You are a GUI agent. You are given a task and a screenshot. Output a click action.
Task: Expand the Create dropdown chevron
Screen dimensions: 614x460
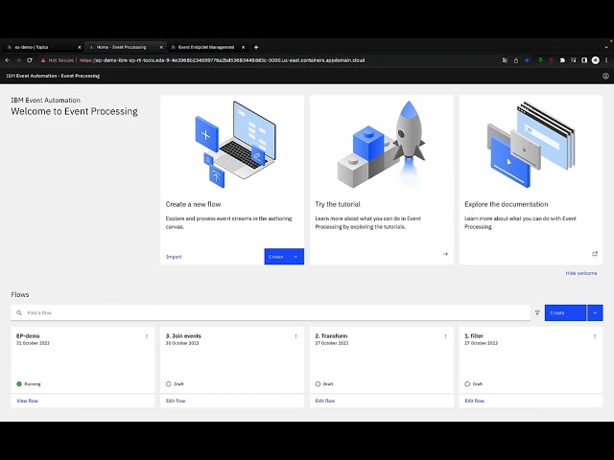click(595, 313)
